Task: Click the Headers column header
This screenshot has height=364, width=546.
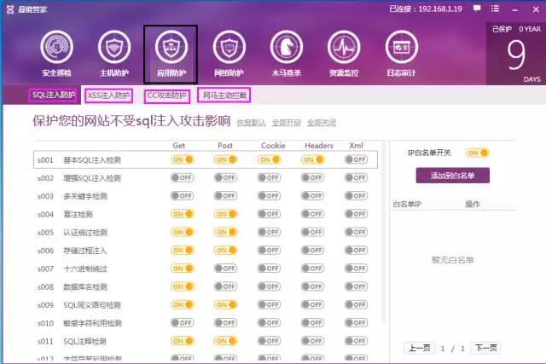Action: (x=319, y=146)
